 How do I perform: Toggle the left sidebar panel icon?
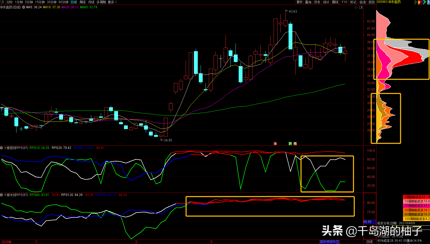[x=2, y=2]
